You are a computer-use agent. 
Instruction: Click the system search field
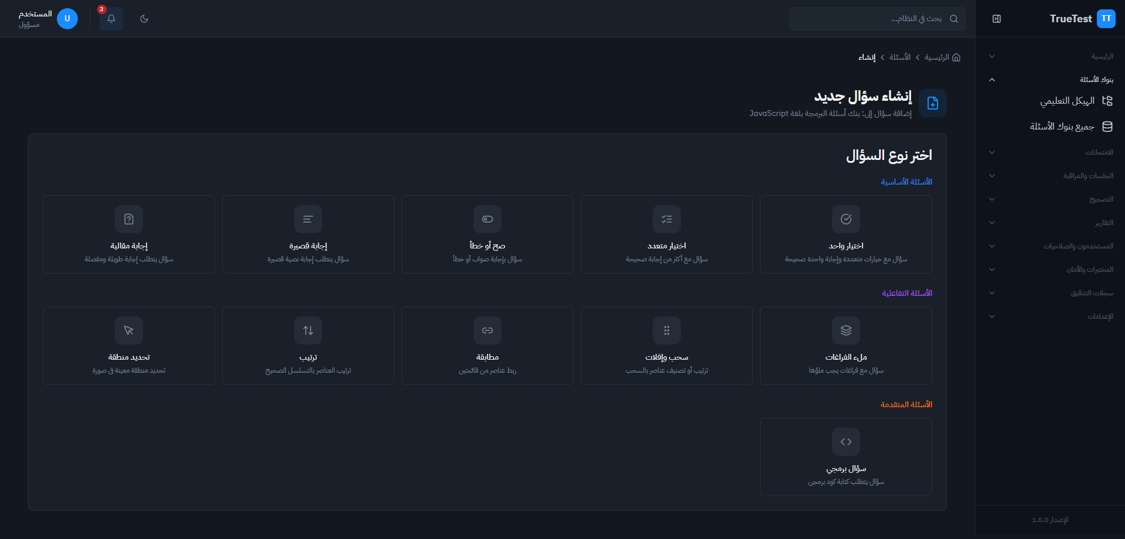pyautogui.click(x=873, y=19)
